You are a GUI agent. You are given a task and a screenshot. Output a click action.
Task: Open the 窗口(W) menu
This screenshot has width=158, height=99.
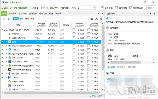tap(54, 8)
